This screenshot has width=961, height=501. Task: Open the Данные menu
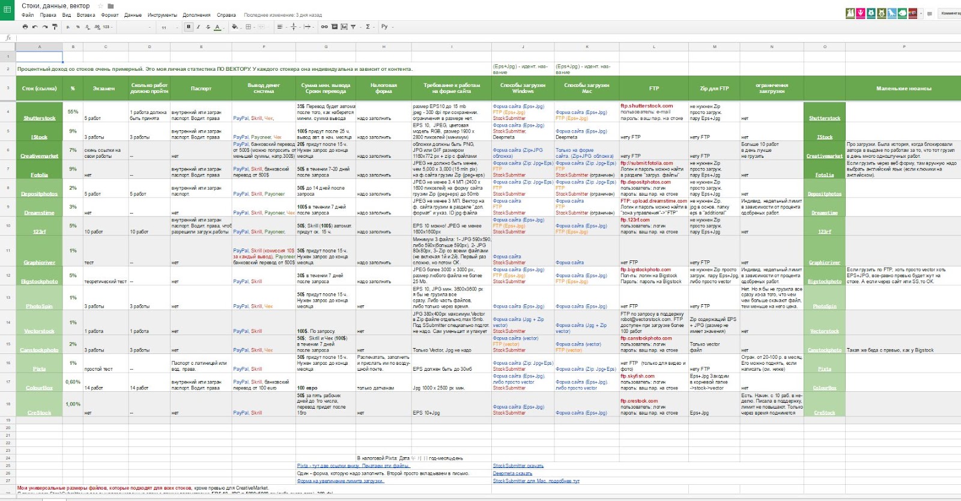tap(133, 15)
